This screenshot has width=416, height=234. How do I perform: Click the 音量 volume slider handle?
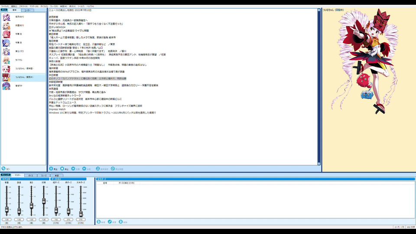6,210
